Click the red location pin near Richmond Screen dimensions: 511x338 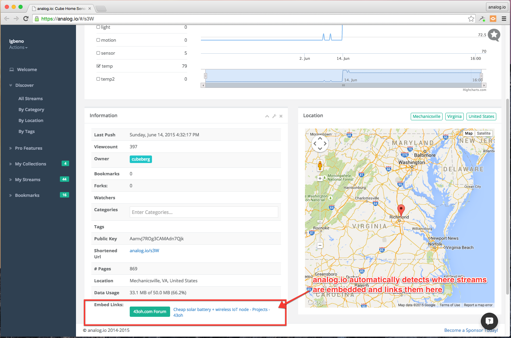(x=401, y=210)
